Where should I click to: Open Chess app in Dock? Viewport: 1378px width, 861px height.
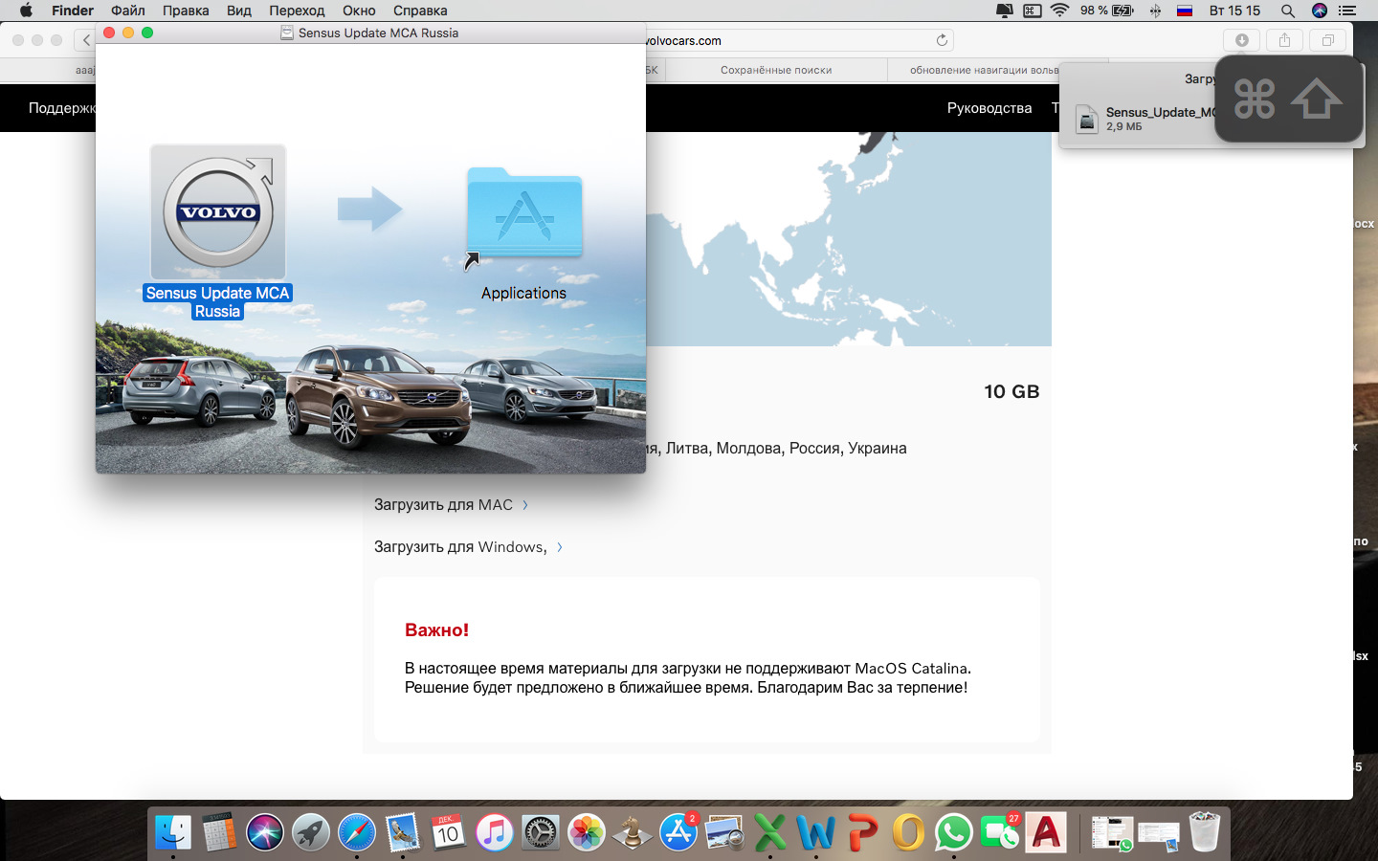point(633,833)
